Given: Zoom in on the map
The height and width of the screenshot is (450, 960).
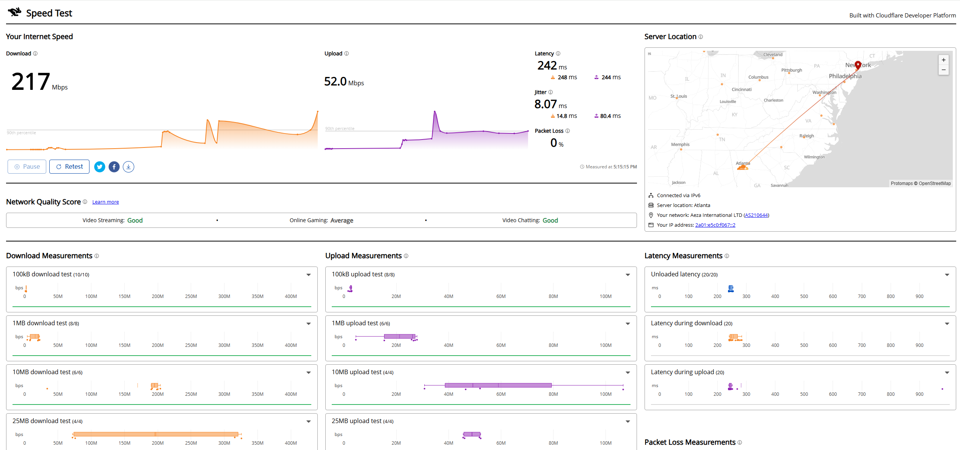Looking at the screenshot, I should [x=944, y=60].
